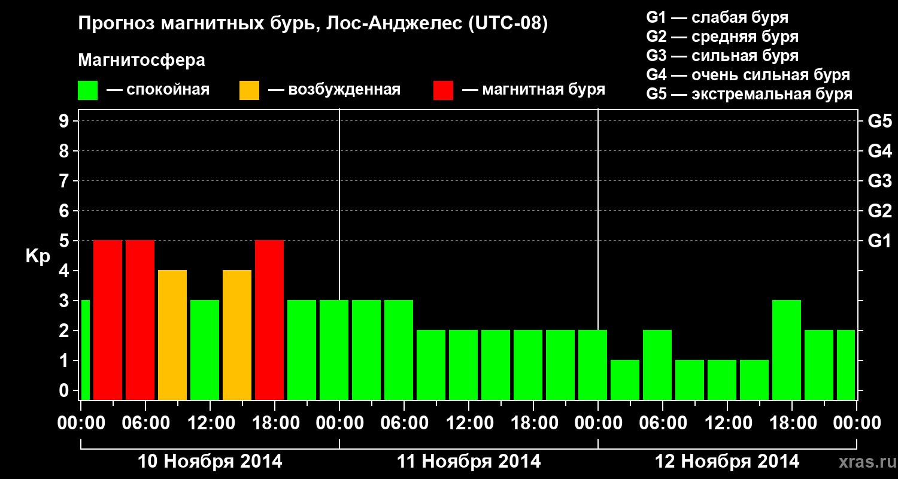Click the orange bar before 12:00 on 10 November
The width and height of the screenshot is (898, 479).
(x=172, y=335)
